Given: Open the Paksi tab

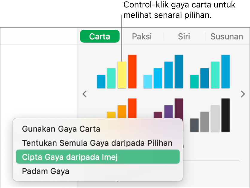Looking at the screenshot, I should (x=142, y=36).
